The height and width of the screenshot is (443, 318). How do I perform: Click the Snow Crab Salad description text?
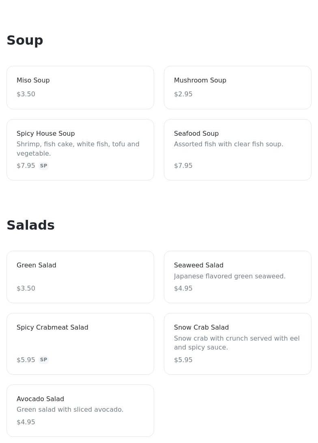click(x=236, y=343)
